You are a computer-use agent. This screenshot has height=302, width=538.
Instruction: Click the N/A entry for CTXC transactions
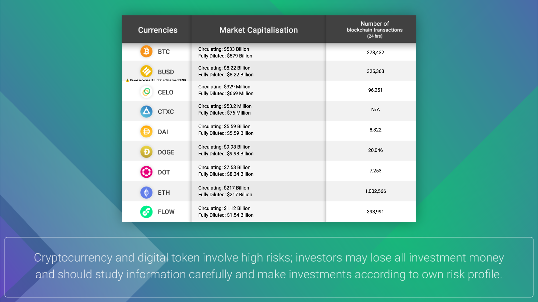[375, 109]
